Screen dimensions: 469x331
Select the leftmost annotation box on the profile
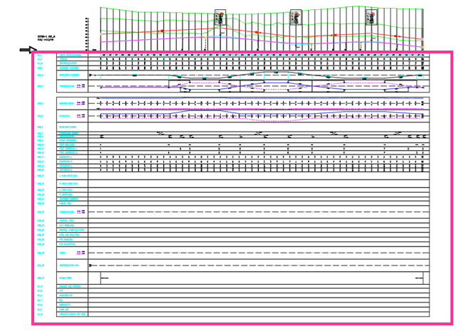[220, 19]
